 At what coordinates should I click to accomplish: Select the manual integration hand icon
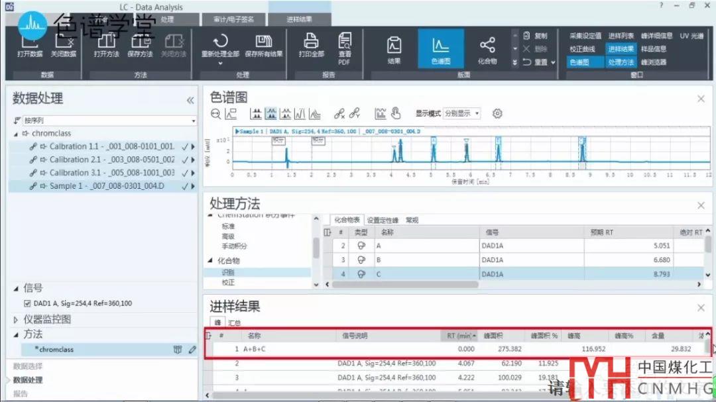[x=396, y=113]
